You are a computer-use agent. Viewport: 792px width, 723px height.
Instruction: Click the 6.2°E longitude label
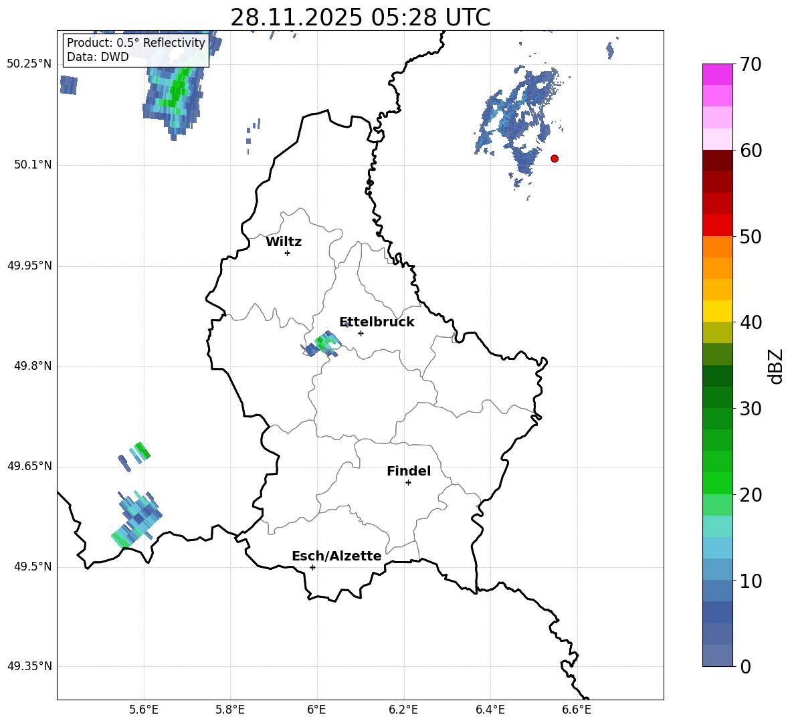point(403,710)
